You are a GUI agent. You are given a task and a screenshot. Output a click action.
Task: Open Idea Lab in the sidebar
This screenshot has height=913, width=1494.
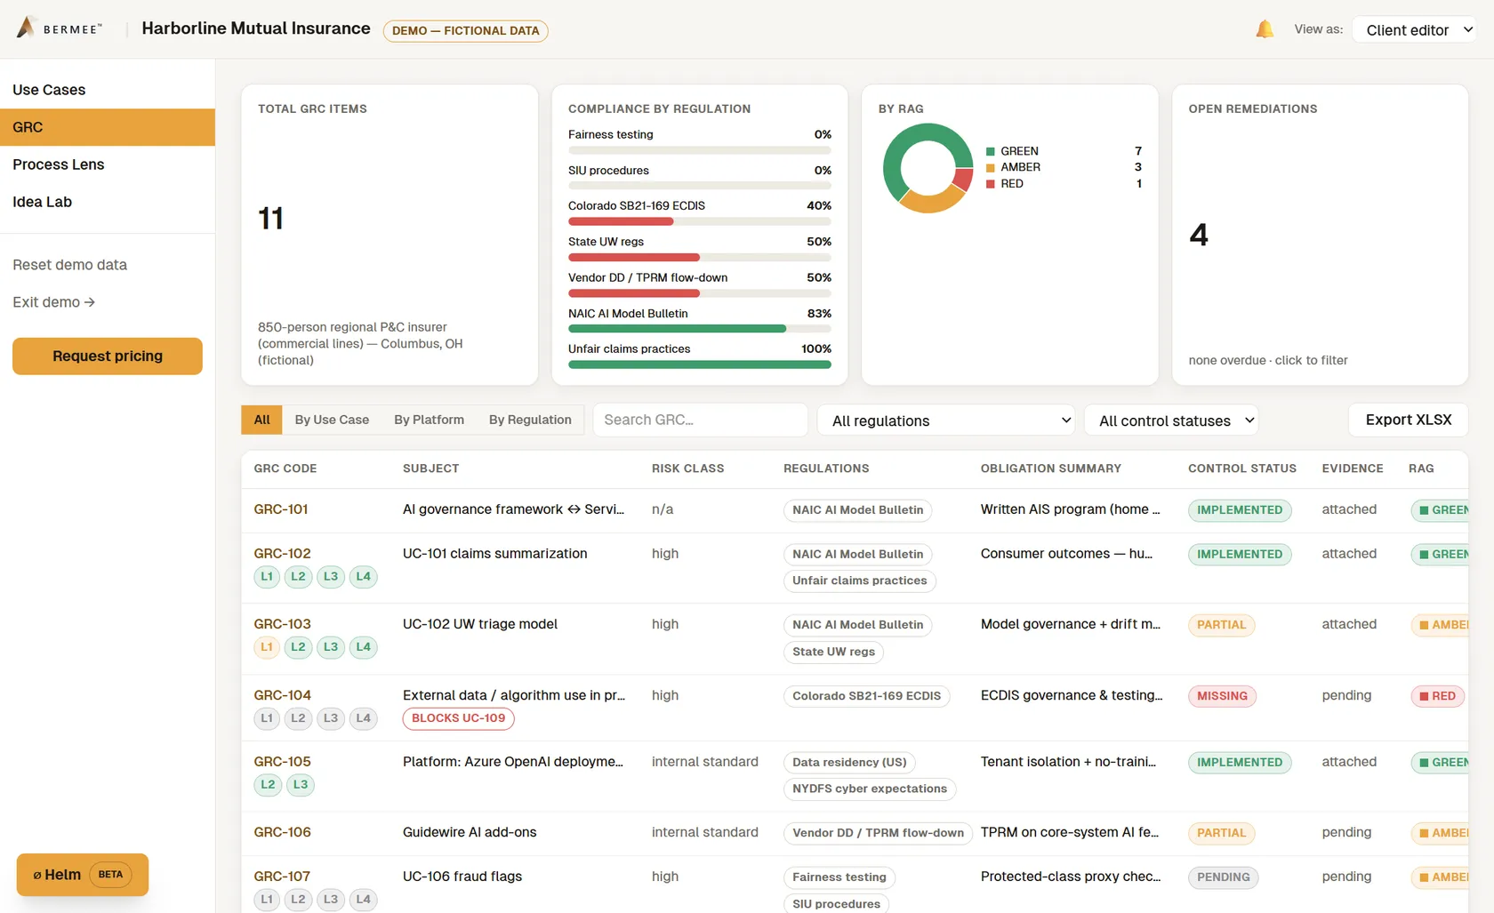[x=108, y=202]
